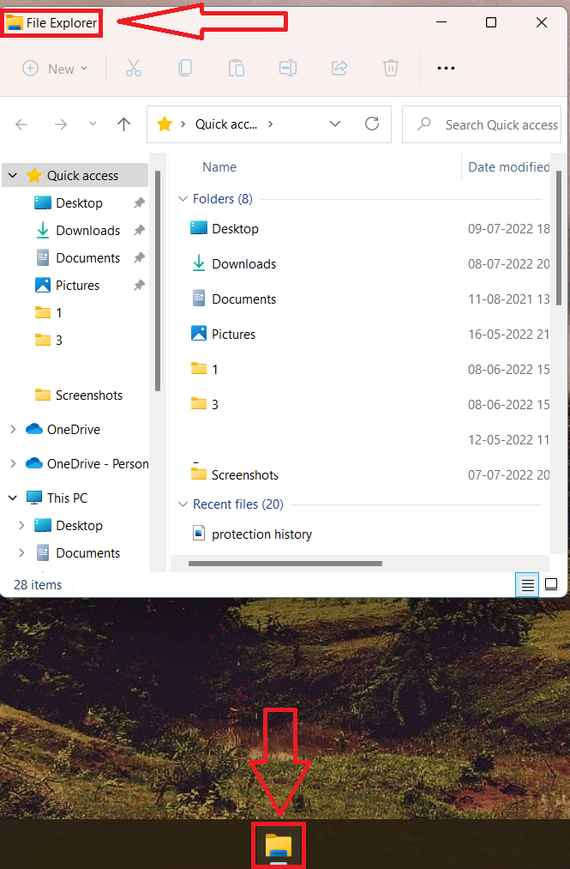Collapse the Folders (8) group
570x869 pixels.
coord(183,198)
